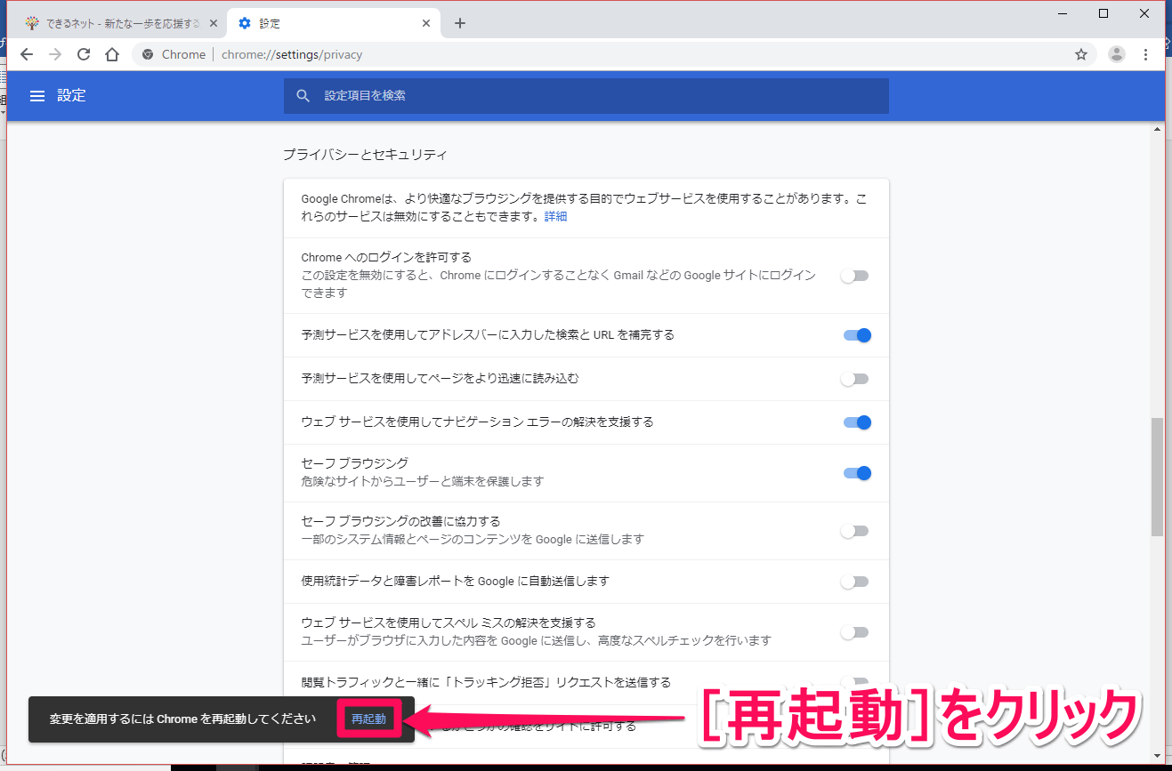
Task: Reload the page with the refresh icon
Action: pyautogui.click(x=84, y=54)
